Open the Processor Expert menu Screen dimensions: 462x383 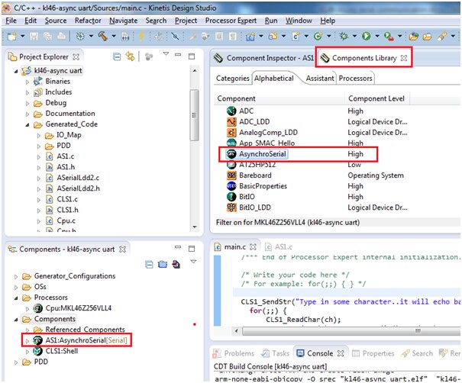tap(231, 21)
